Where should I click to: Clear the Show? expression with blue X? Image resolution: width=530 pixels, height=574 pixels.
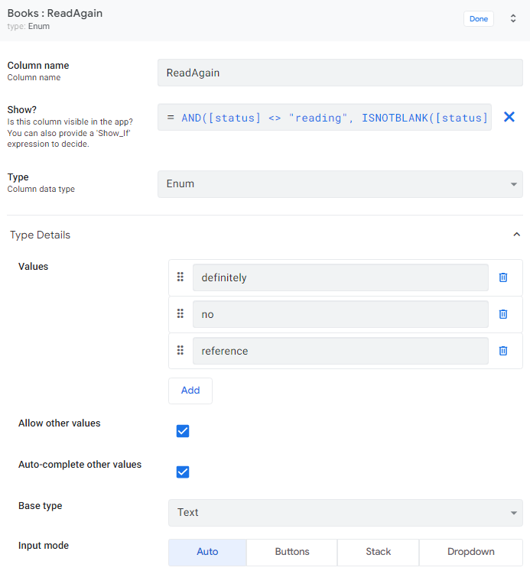tap(509, 117)
